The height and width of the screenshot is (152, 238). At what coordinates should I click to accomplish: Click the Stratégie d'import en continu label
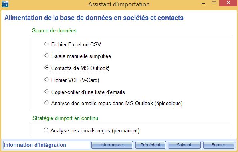65,118
